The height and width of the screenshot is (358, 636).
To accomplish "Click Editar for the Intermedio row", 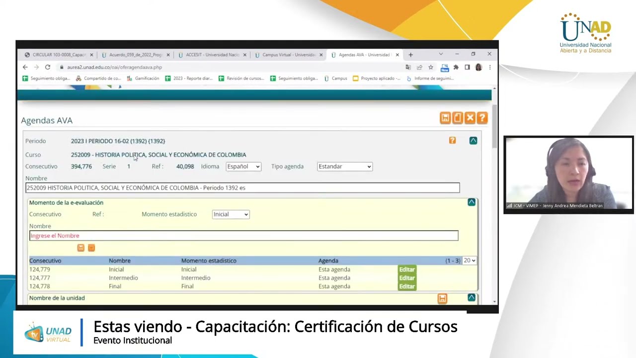I will [x=407, y=278].
